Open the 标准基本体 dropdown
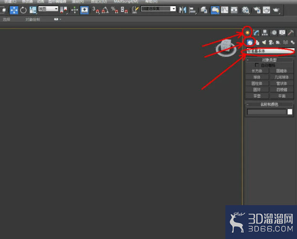This screenshot has height=239, width=297. click(271, 51)
